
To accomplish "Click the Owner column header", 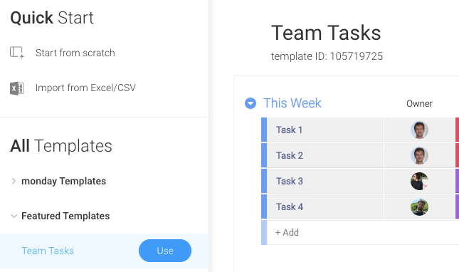I will point(419,103).
